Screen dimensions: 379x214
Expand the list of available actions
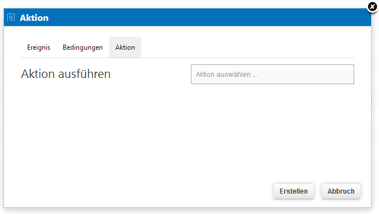272,74
